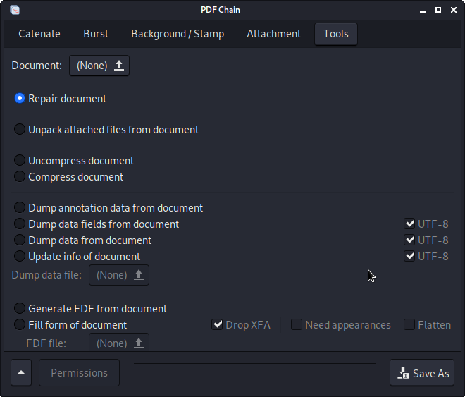Select the Tools tab

[x=335, y=34]
